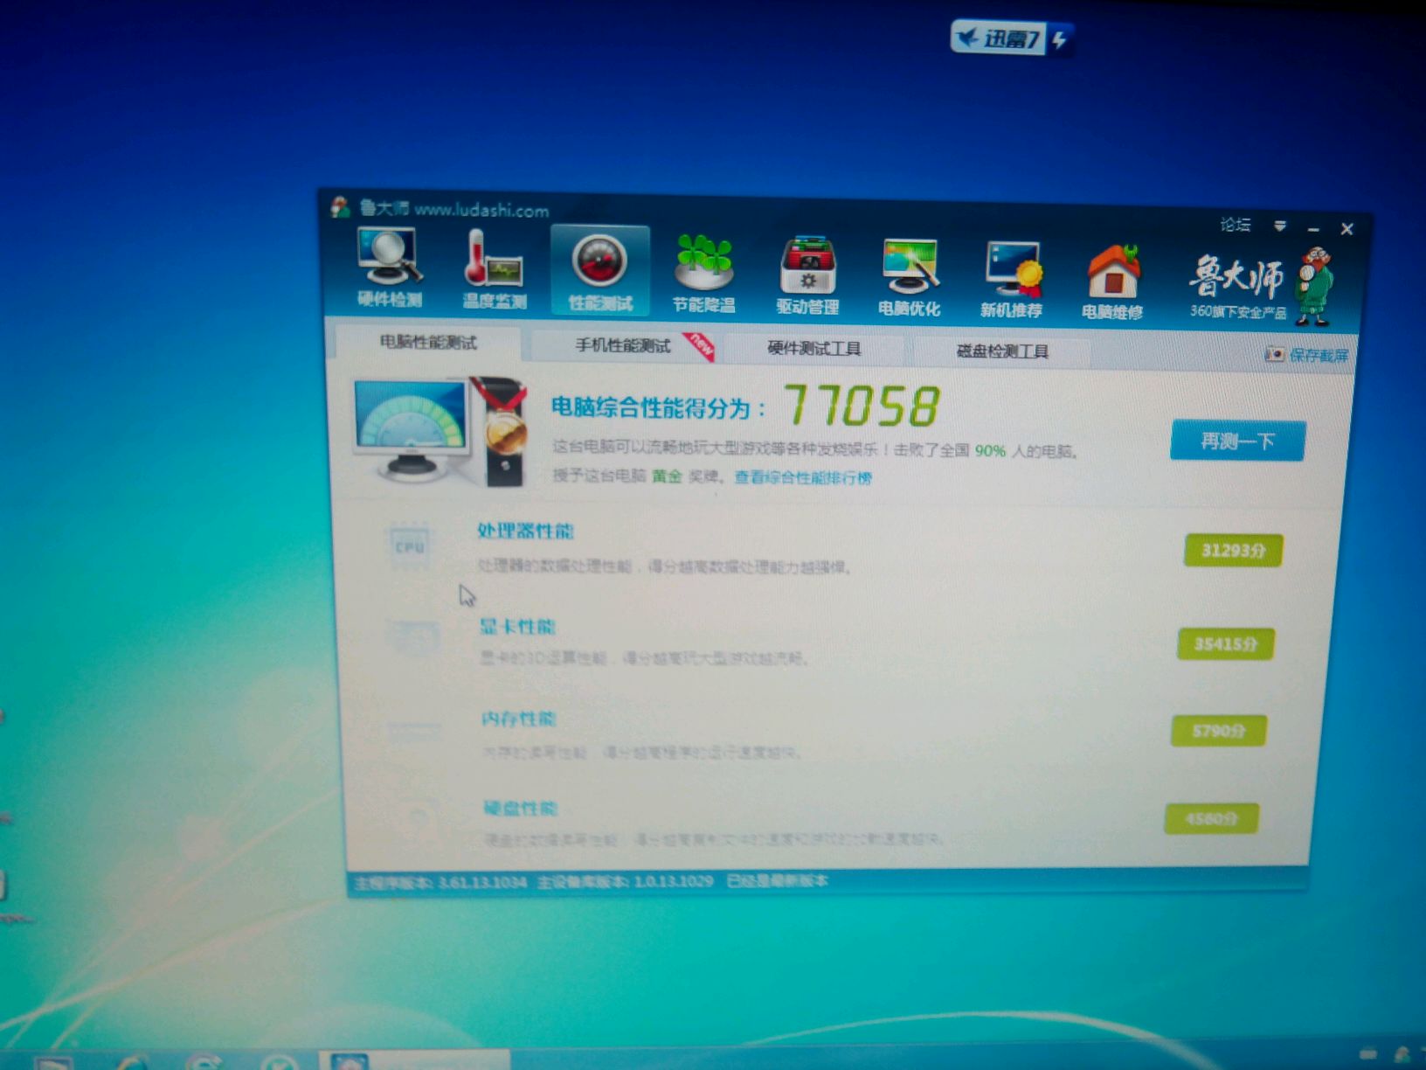This screenshot has height=1070, width=1426.
Task: Open the 查看综合性能排行榜 ranking link
Action: coord(803,477)
